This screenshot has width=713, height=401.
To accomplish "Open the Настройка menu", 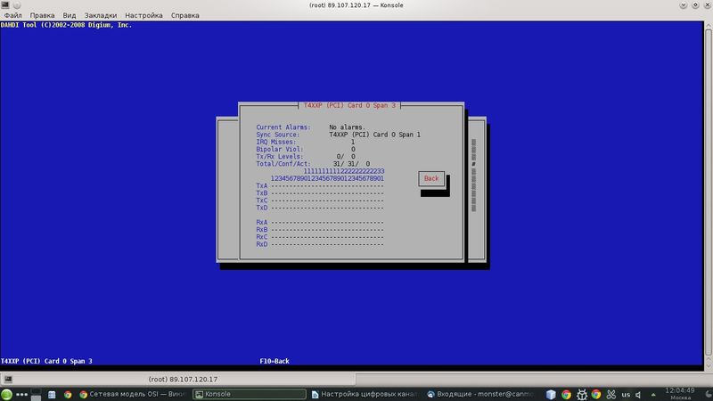I will 143,16.
